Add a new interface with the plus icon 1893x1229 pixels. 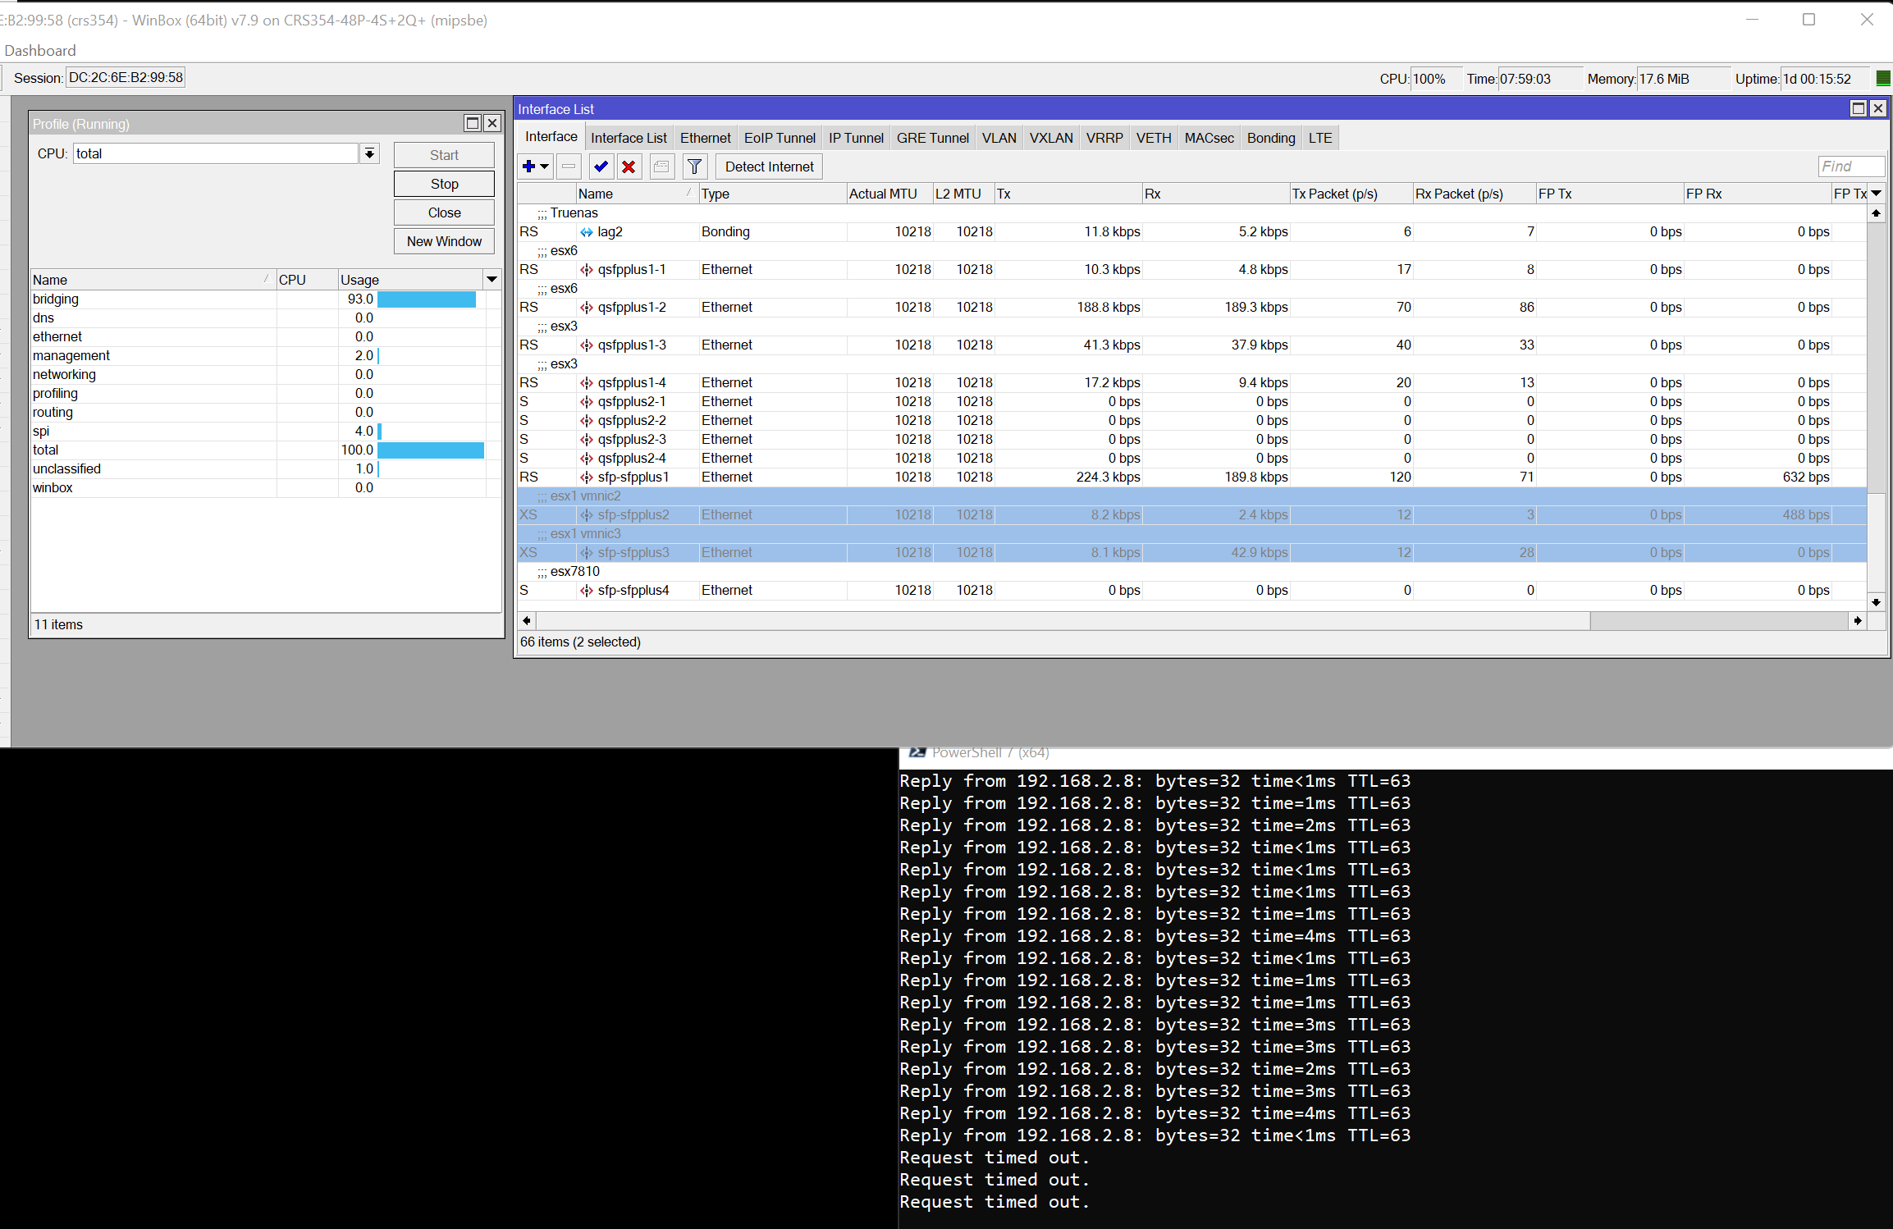point(528,167)
